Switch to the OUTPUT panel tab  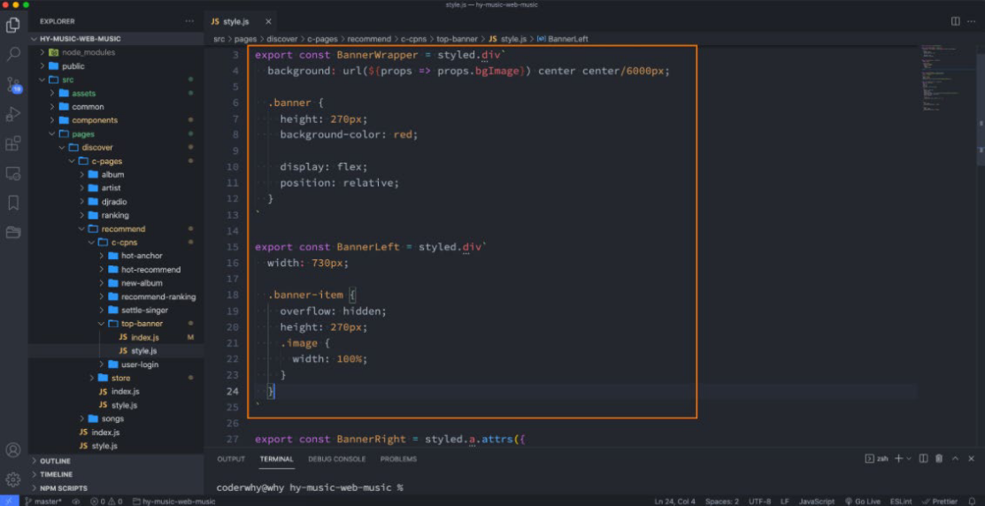tap(231, 459)
